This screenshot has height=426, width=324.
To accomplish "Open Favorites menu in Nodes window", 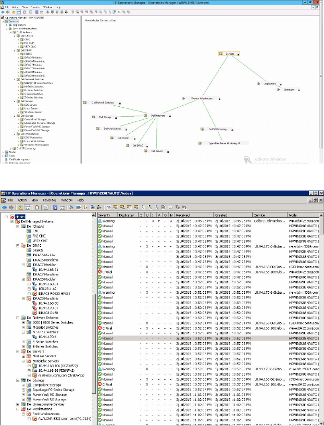I will point(49,200).
